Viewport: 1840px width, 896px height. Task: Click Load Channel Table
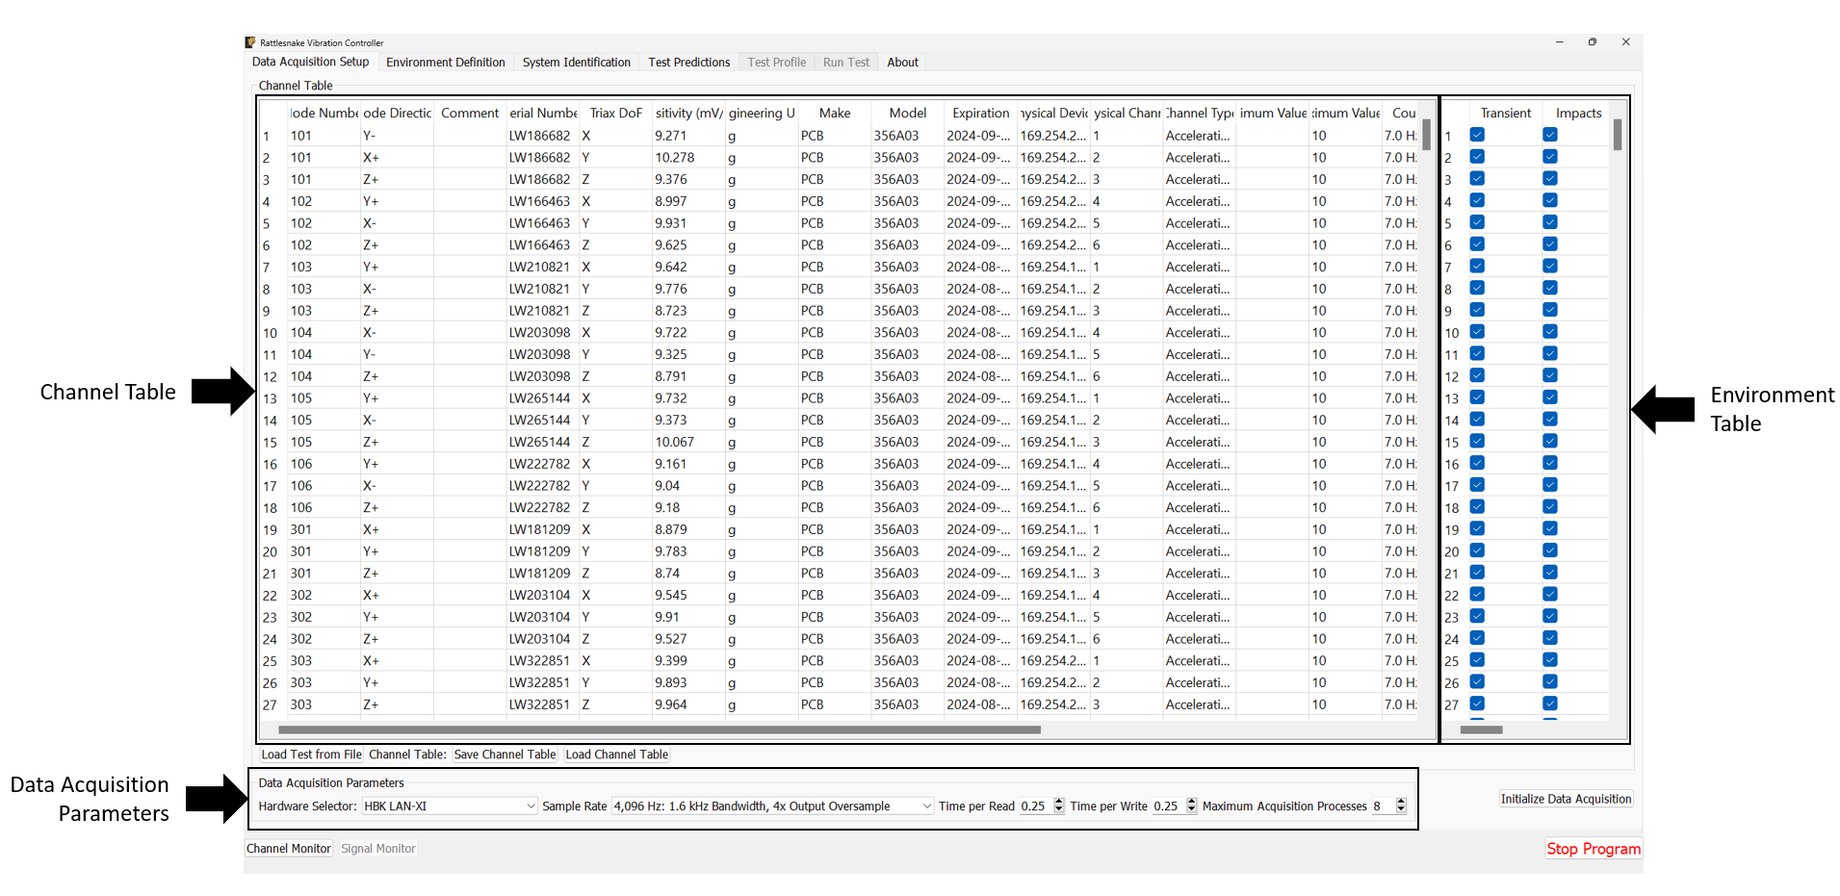pos(616,754)
